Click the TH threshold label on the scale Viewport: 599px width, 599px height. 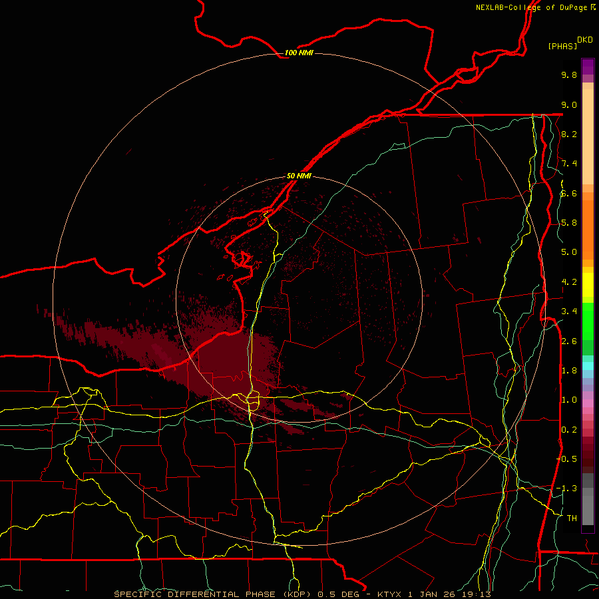572,518
